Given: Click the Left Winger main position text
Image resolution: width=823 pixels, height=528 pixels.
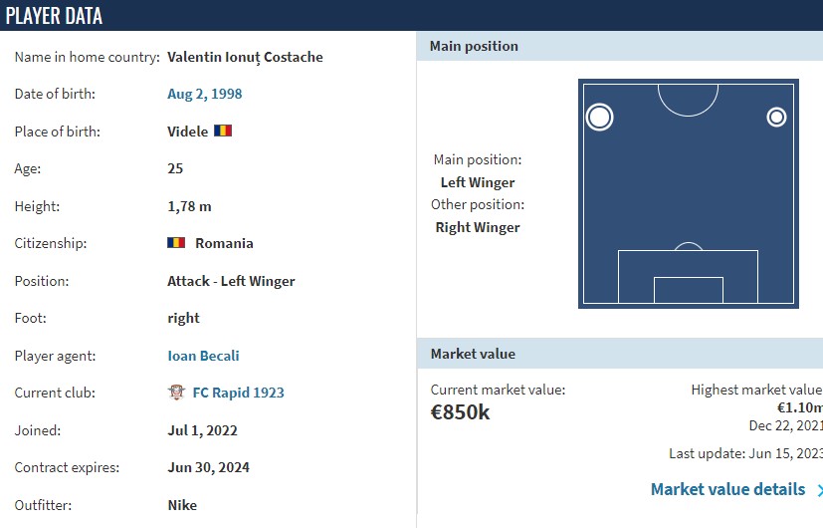Looking at the screenshot, I should pyautogui.click(x=478, y=182).
